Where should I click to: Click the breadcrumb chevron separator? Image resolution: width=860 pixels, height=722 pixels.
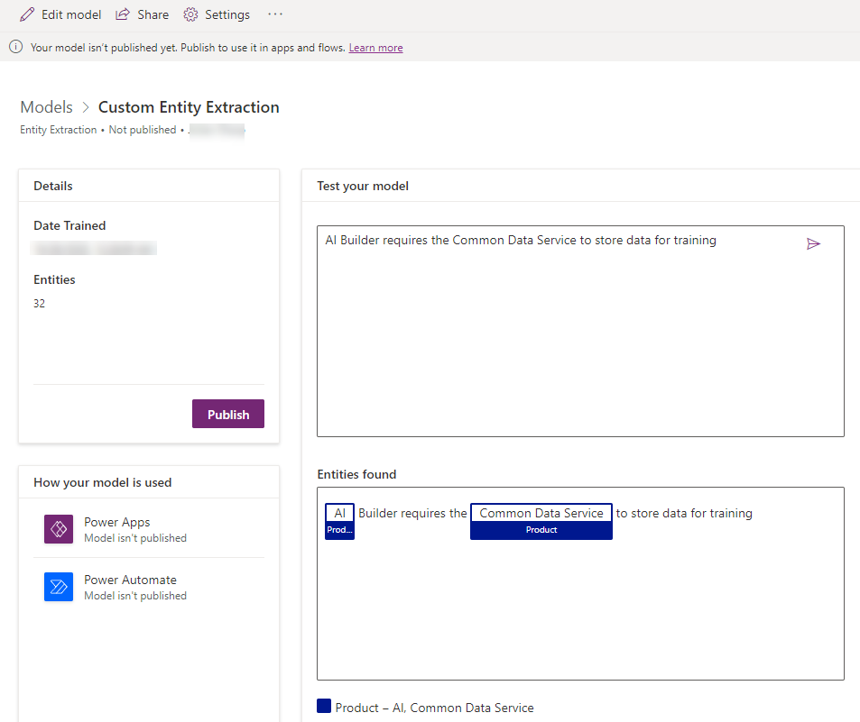click(x=86, y=107)
